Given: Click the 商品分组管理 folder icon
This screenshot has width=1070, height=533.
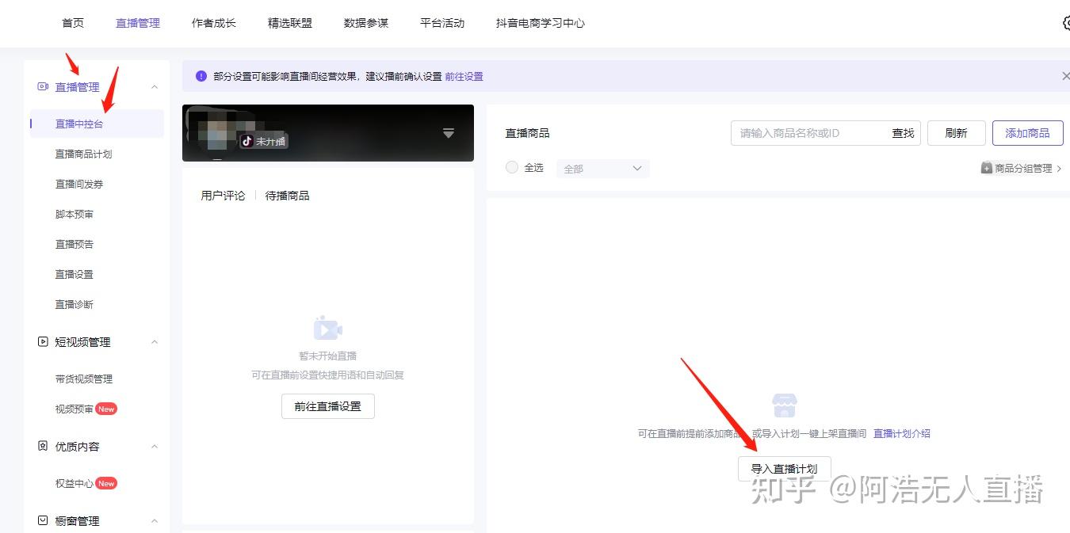Looking at the screenshot, I should tap(987, 168).
